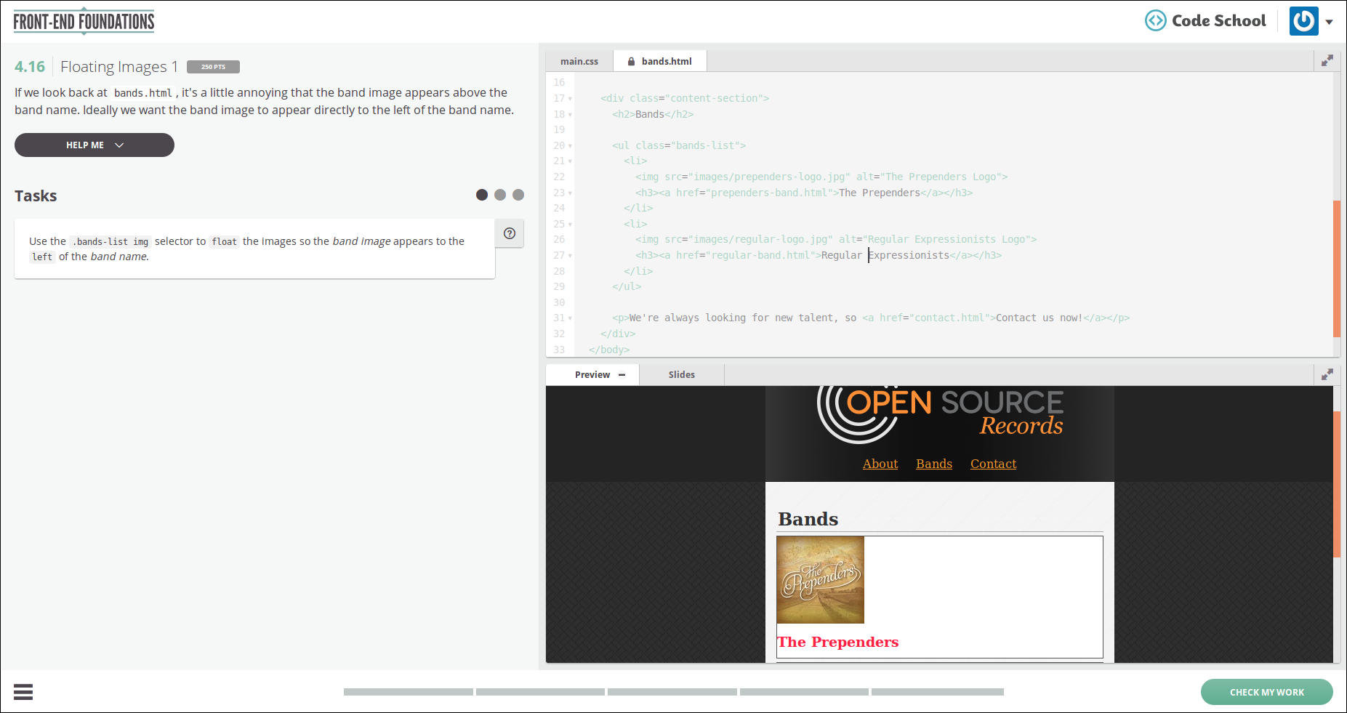Open the HELP ME dropdown
The width and height of the screenshot is (1347, 713).
95,145
